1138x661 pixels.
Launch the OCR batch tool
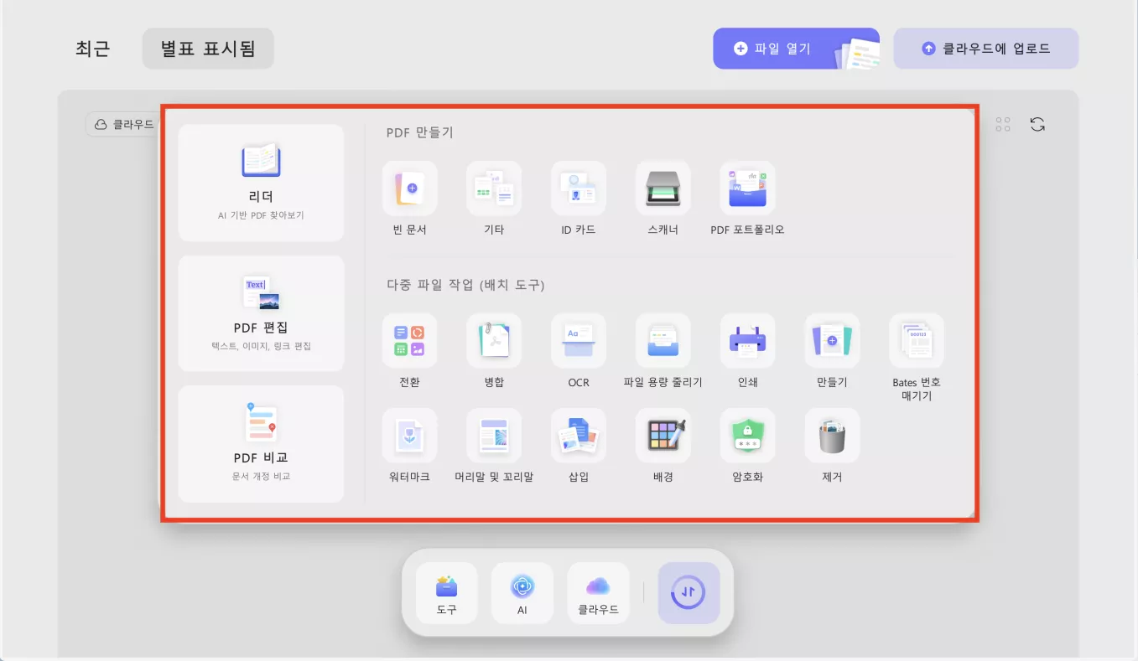coord(578,341)
